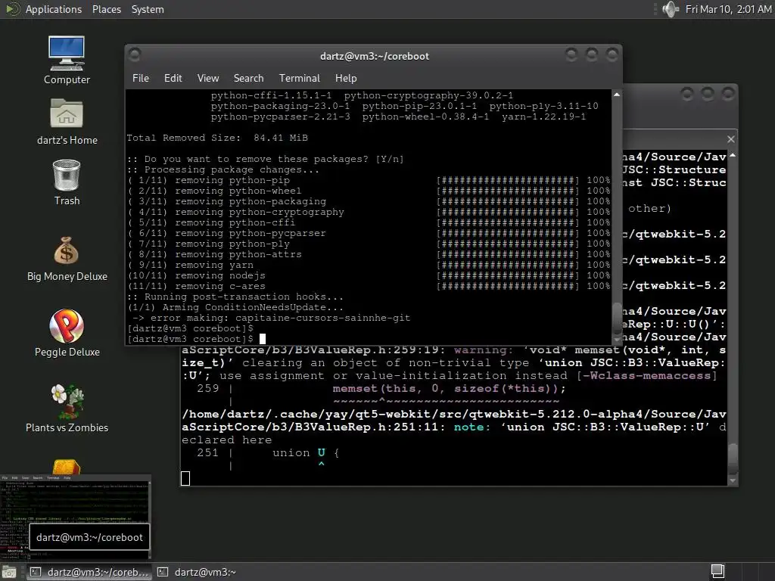Open the Help menu in coreboot terminal
The height and width of the screenshot is (581, 775).
tap(346, 78)
